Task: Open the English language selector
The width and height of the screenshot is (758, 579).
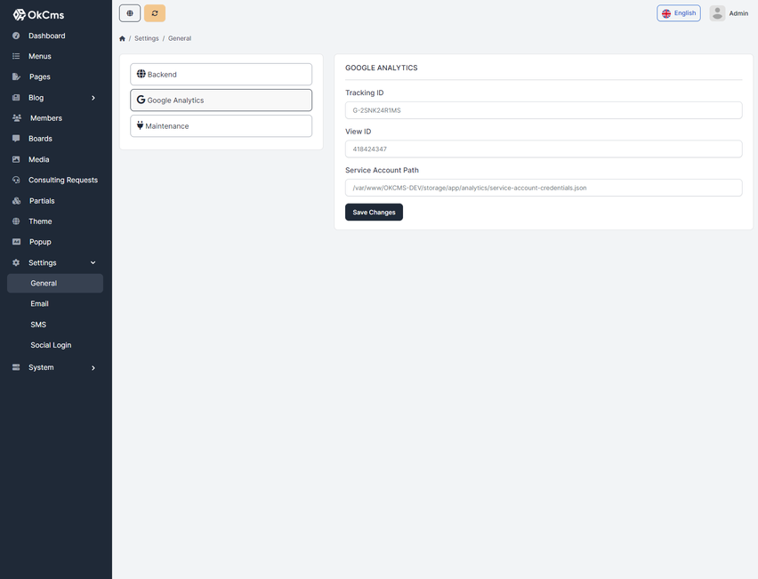Action: pyautogui.click(x=678, y=13)
